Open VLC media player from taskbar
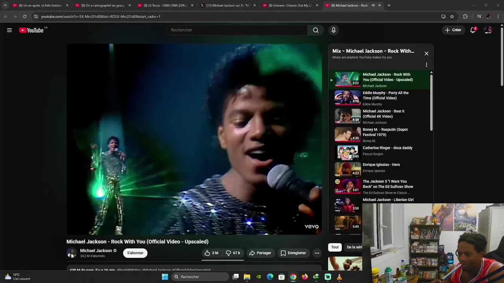504x283 pixels. [339, 277]
